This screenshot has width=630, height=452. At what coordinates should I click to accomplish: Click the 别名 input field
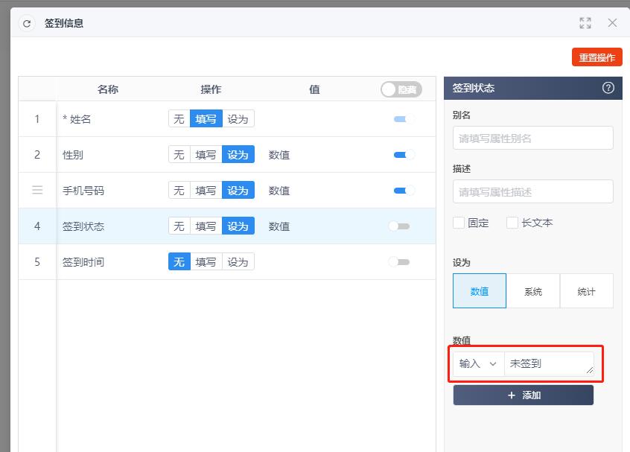532,138
